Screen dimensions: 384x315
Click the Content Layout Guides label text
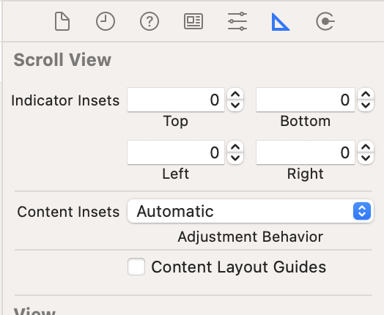[x=238, y=267]
